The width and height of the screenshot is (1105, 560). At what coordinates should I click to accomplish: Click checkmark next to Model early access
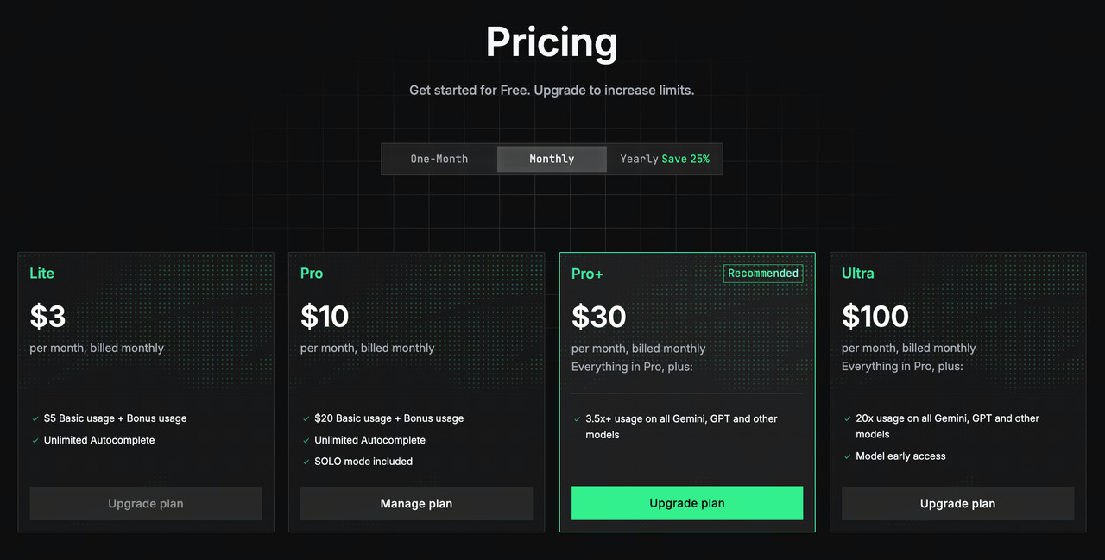click(847, 456)
